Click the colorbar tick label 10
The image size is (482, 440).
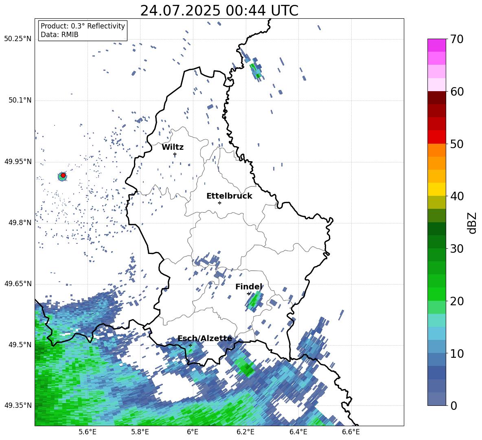point(457,353)
